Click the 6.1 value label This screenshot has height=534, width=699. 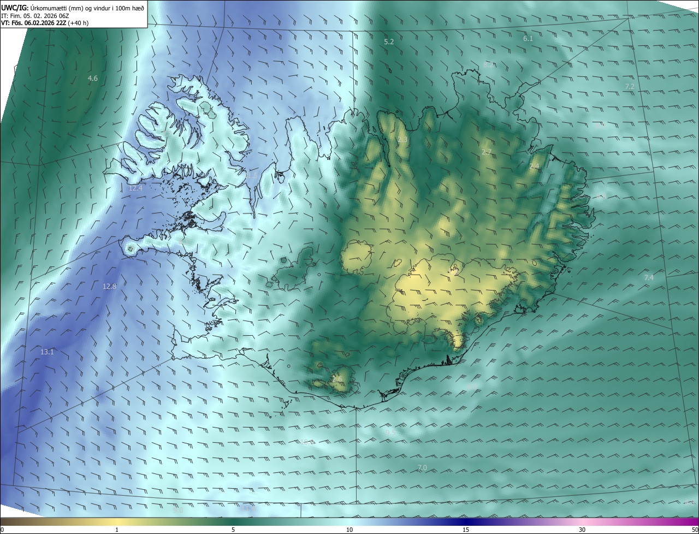(528, 39)
